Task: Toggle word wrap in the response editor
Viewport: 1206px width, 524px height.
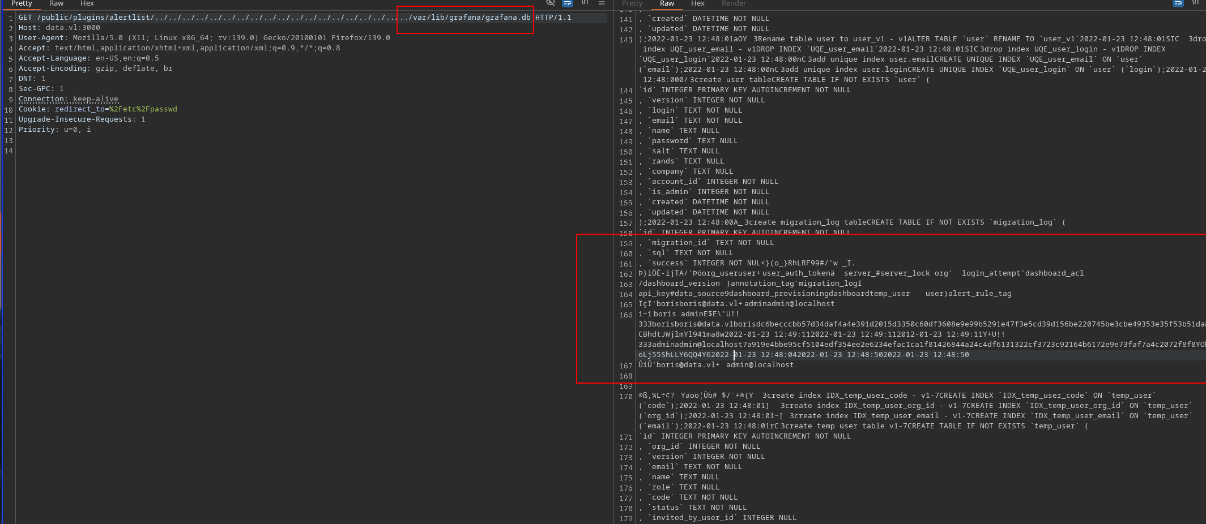Action: [x=1178, y=3]
